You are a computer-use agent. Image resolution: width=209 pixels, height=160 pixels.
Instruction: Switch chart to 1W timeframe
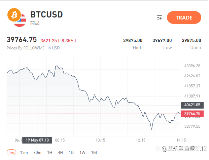coord(82,153)
